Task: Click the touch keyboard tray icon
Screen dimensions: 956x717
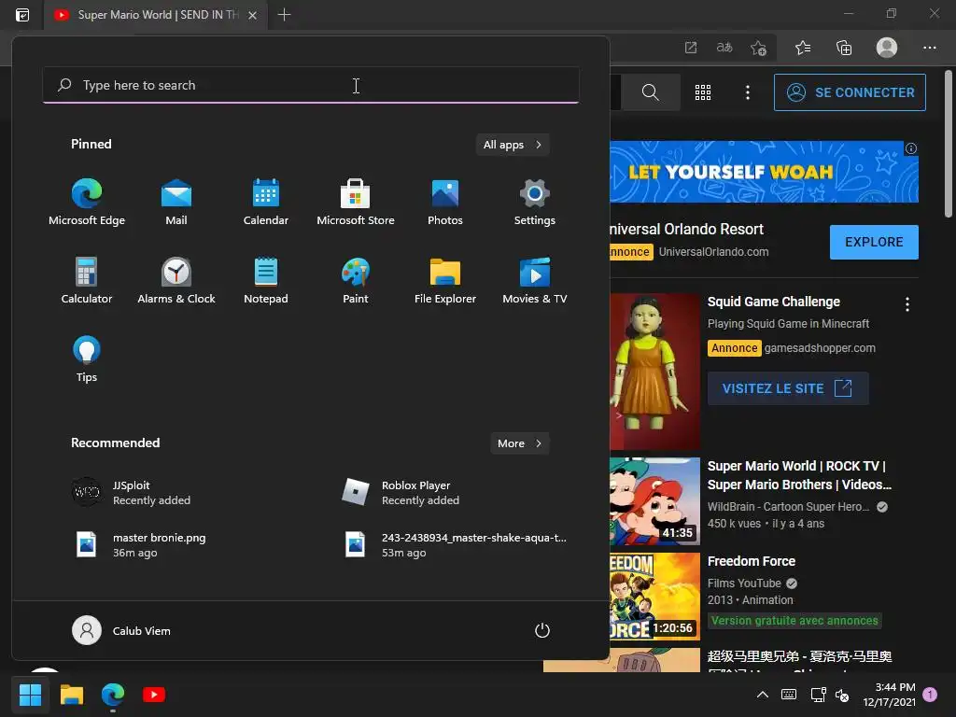Action: coord(788,695)
